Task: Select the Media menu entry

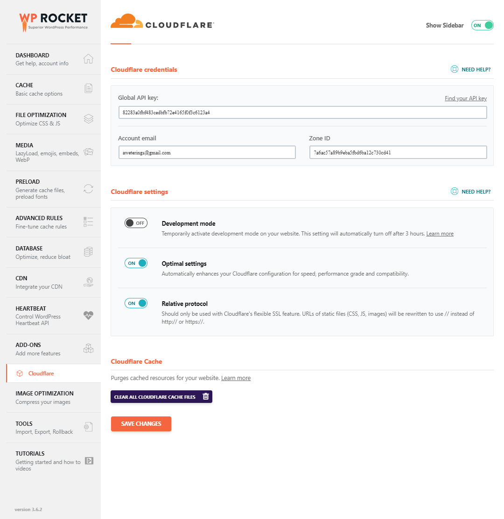Action: click(53, 152)
